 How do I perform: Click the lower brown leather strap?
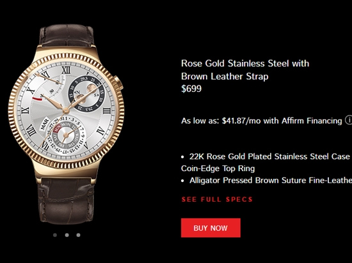[x=66, y=200]
